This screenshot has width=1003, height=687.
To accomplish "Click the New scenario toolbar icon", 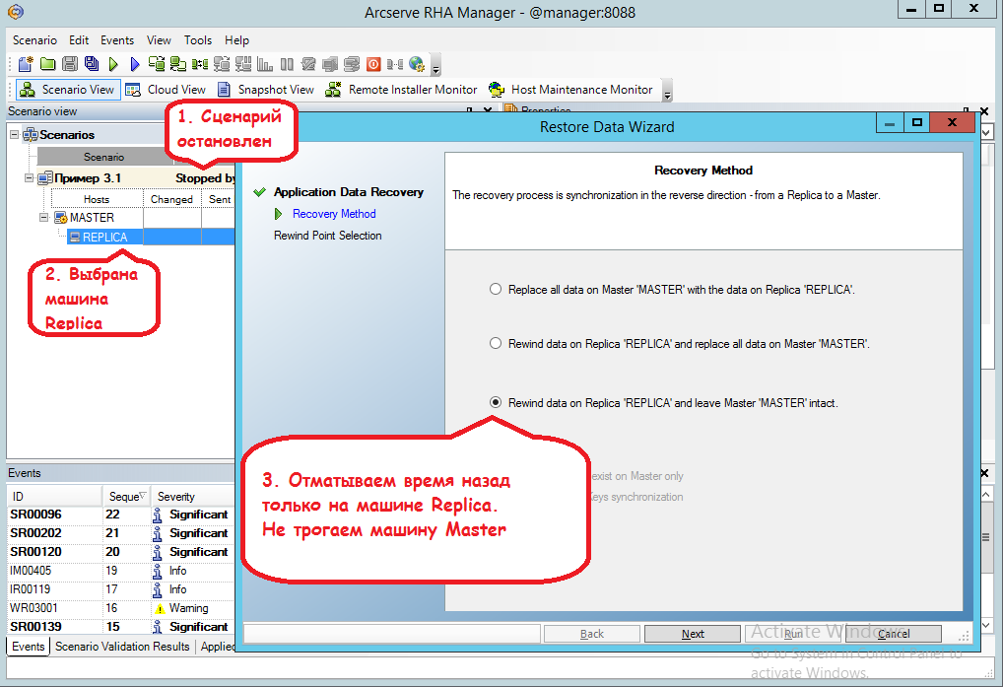I will click(26, 64).
